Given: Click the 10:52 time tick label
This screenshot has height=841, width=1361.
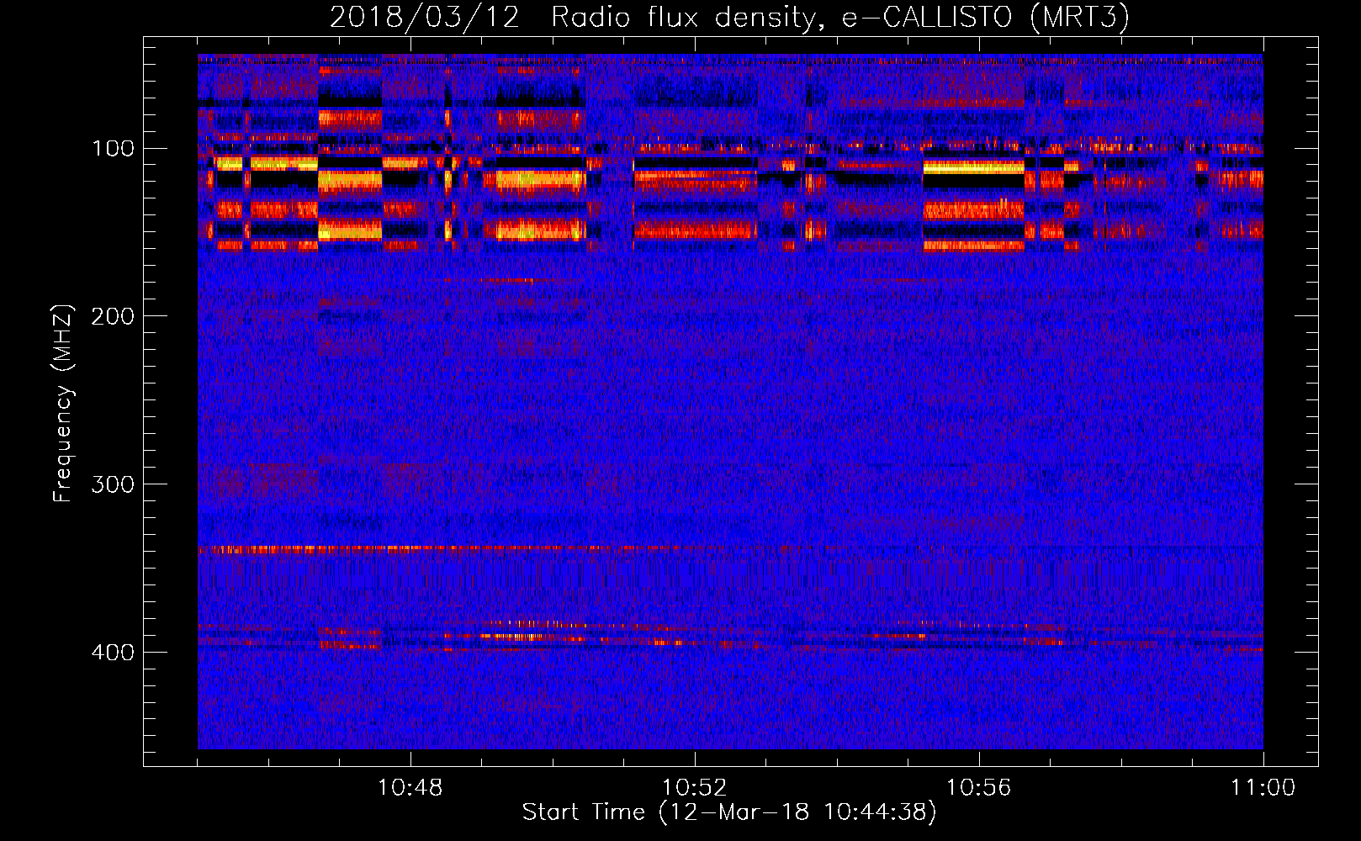Looking at the screenshot, I should (x=695, y=788).
